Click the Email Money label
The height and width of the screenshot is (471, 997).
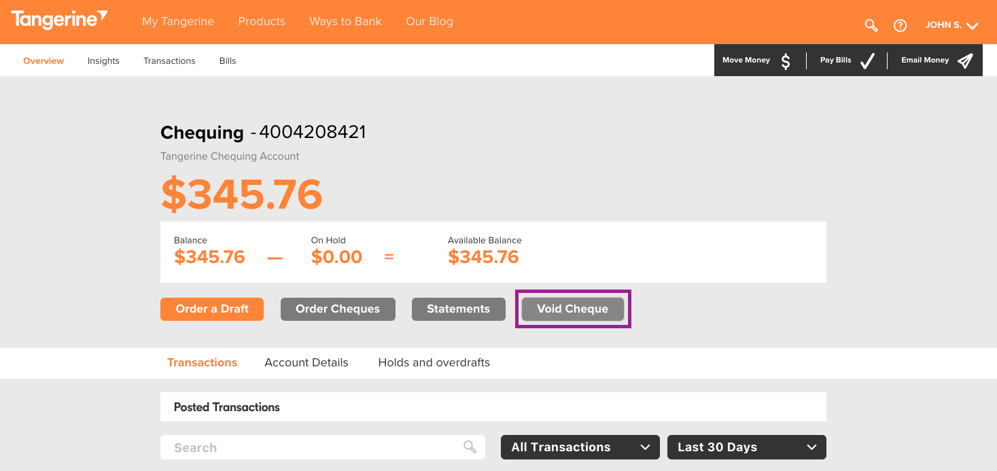click(x=925, y=60)
